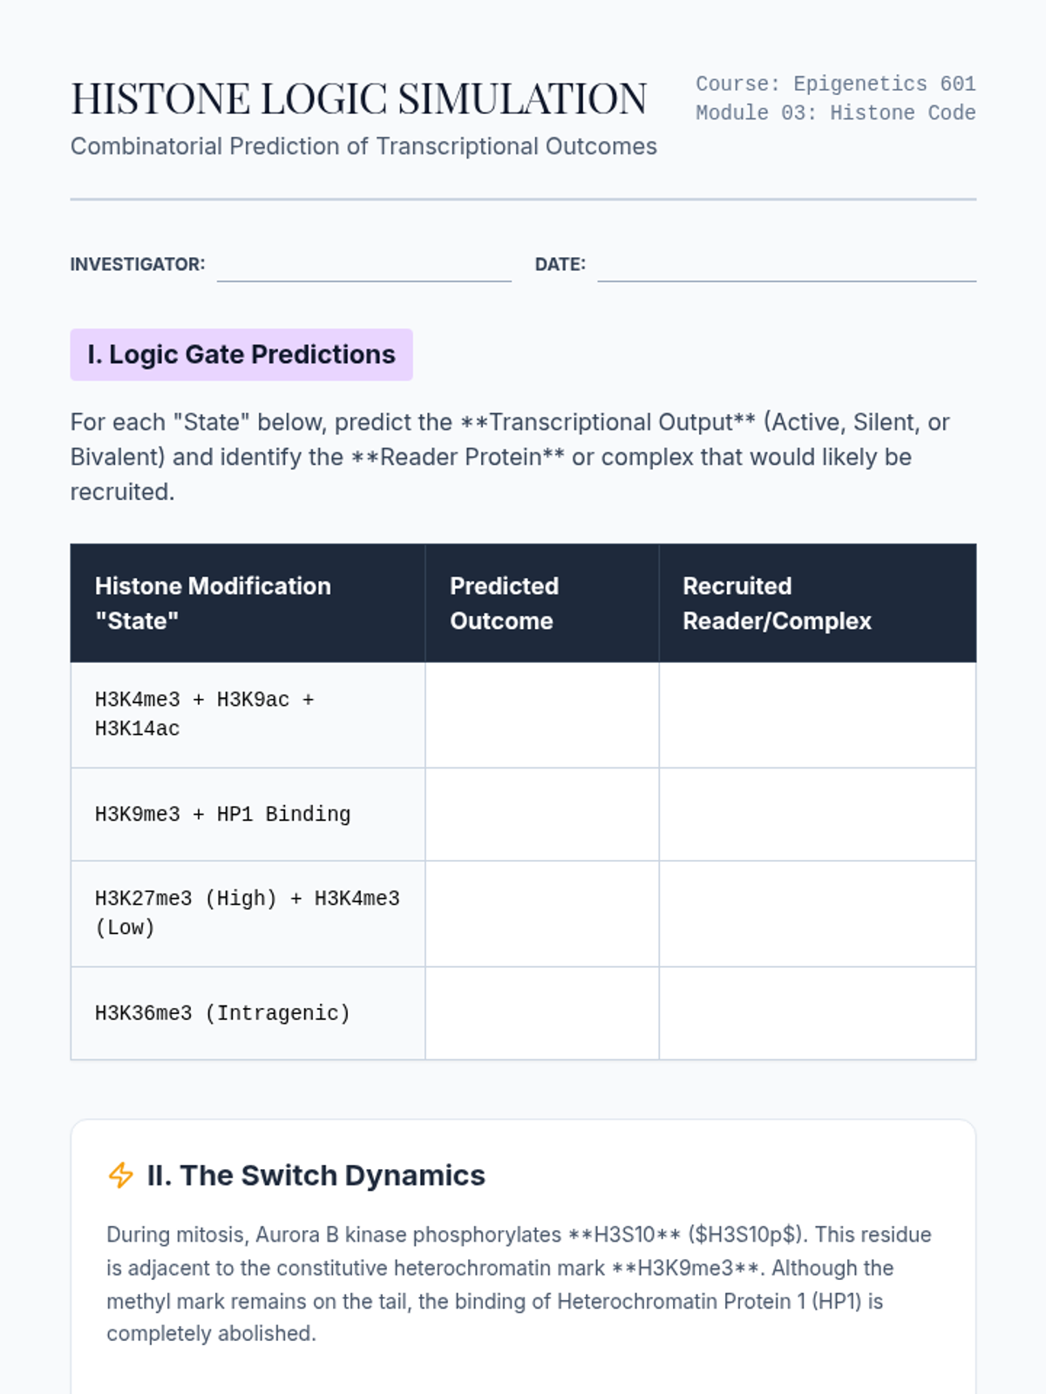This screenshot has height=1394, width=1046.
Task: Click the "H3K36me3 (Intragenic)" state cell
Action: pyautogui.click(x=222, y=1013)
